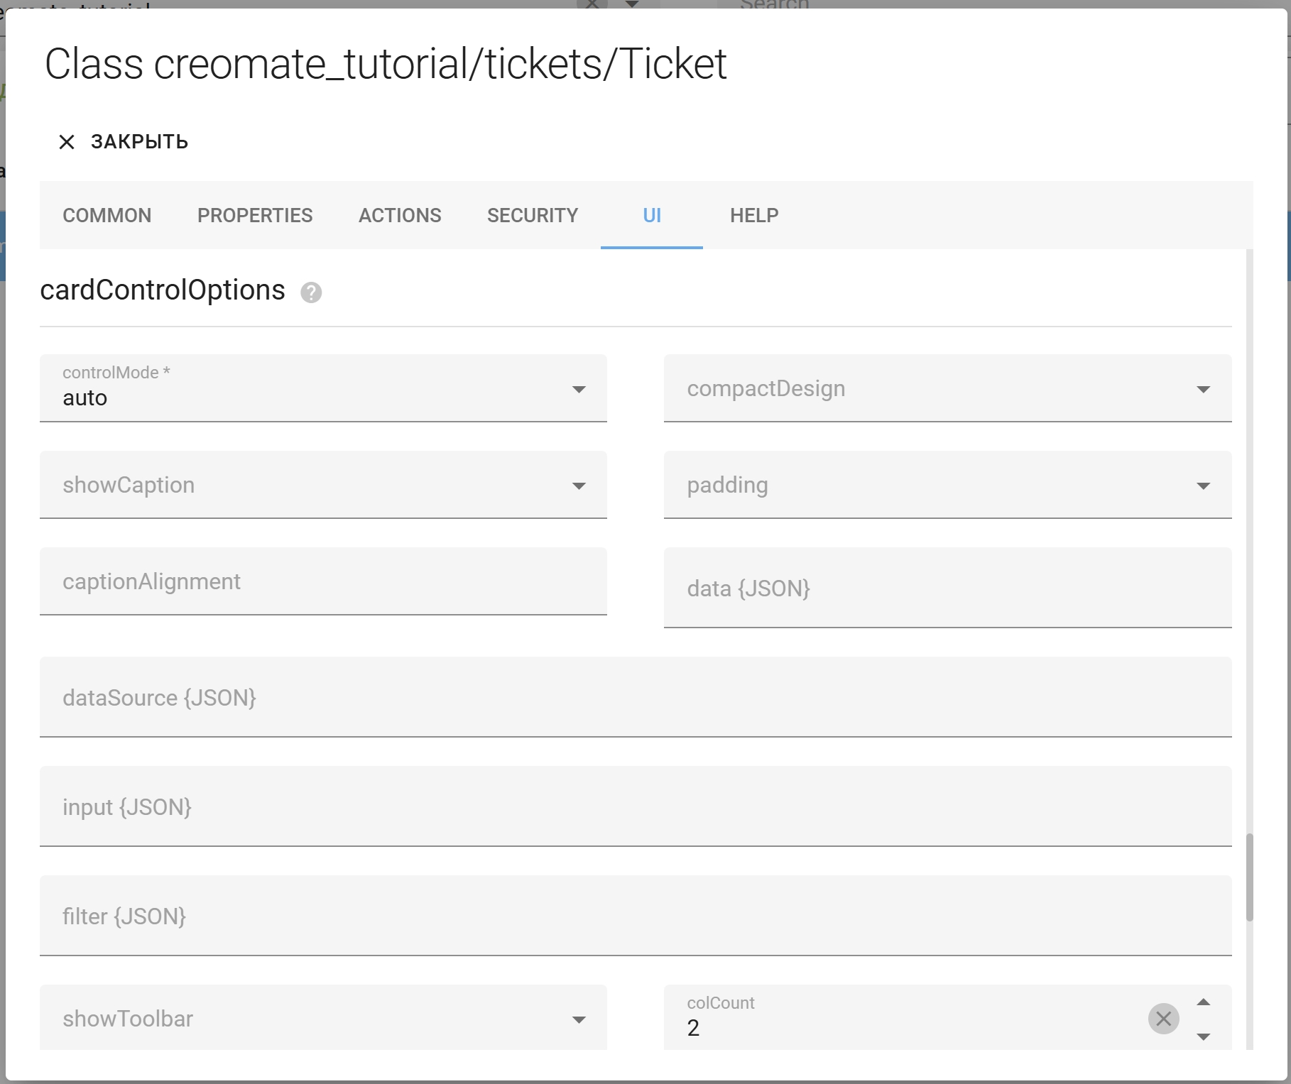Click the vertical scrollbar thumb
Screen dimensions: 1291x1084
(x=1249, y=877)
